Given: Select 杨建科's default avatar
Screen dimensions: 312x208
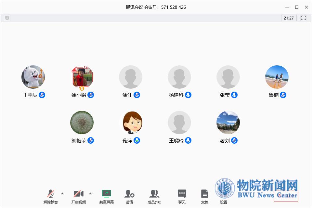Looking at the screenshot, I should tap(179, 77).
